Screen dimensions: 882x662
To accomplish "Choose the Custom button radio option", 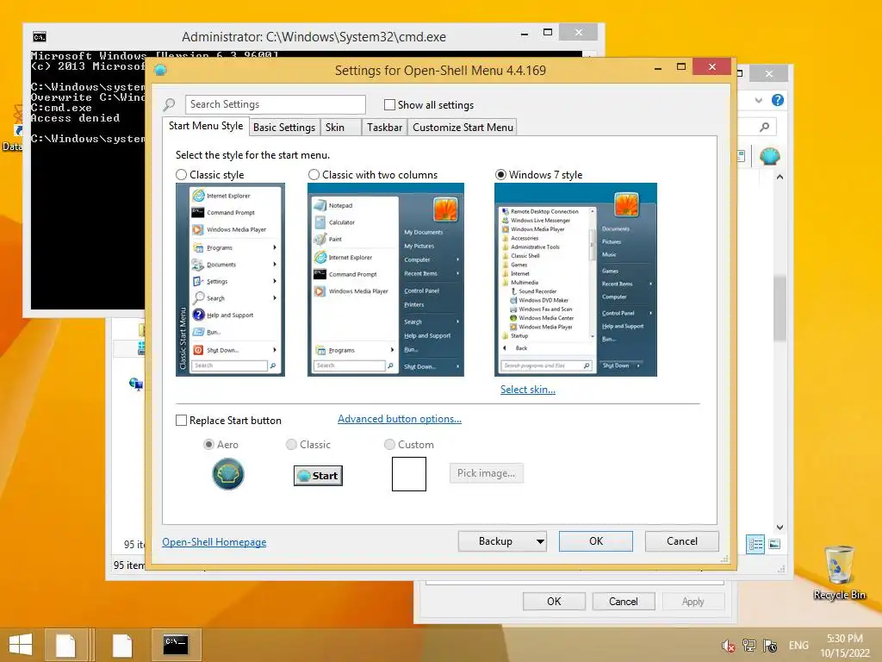I will [389, 444].
